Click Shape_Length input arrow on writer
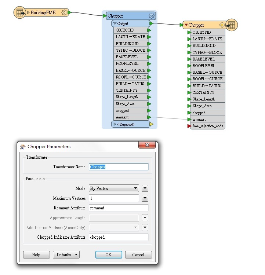The image size is (265, 275). (189, 99)
